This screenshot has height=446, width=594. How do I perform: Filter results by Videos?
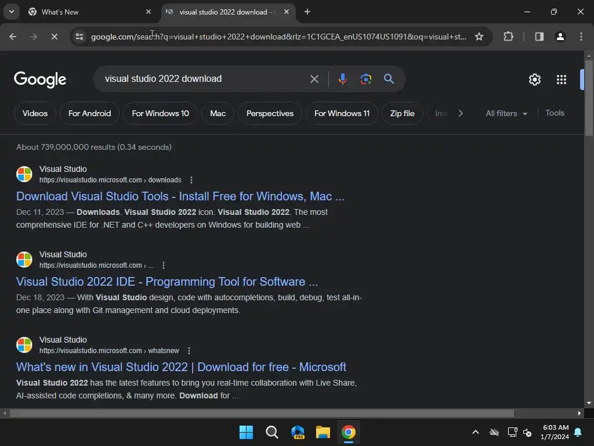(x=35, y=113)
